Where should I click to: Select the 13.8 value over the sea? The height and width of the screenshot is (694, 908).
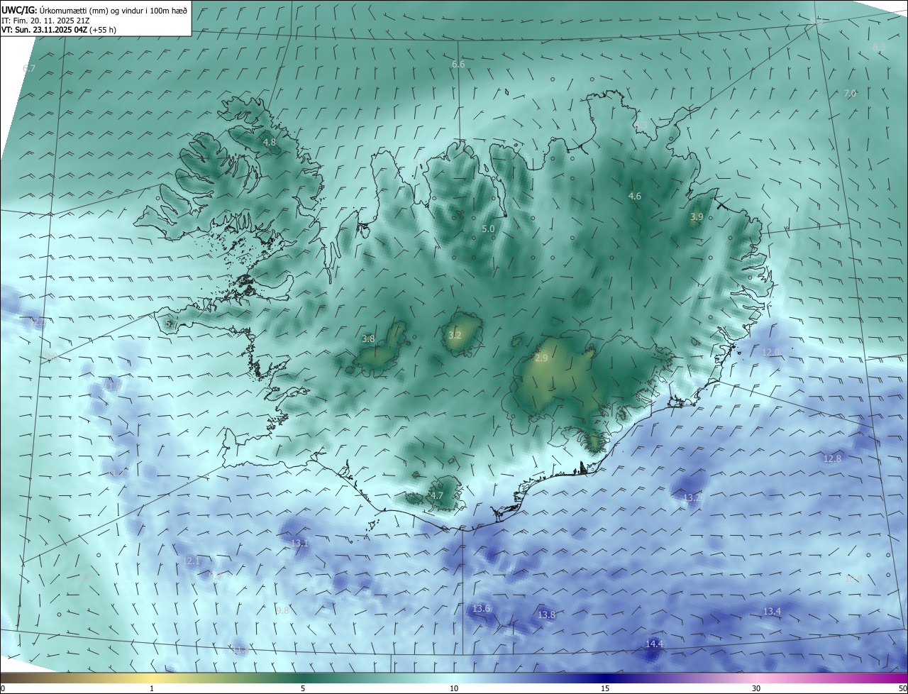point(546,615)
